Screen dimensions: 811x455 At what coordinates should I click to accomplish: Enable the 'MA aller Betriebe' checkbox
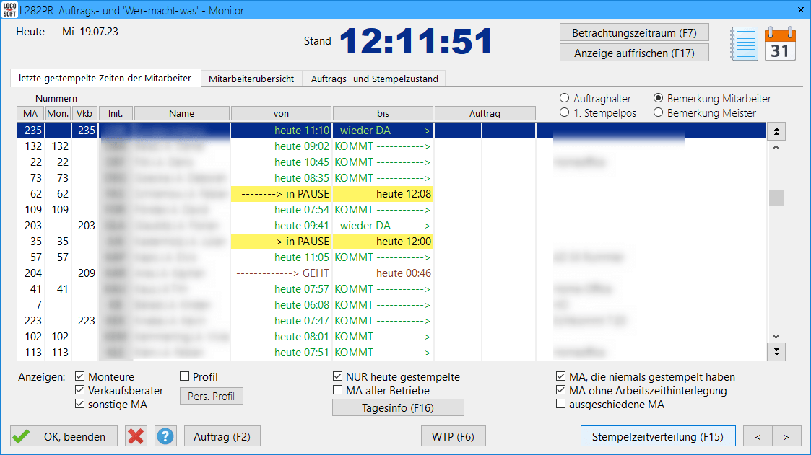click(x=337, y=391)
